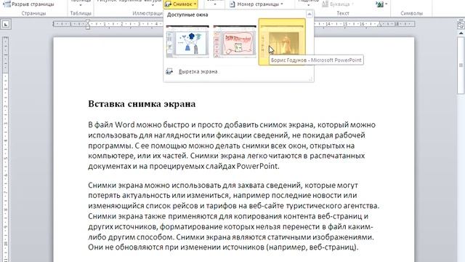Click the Снимок camera icon
465x262 pixels.
(x=168, y=4)
